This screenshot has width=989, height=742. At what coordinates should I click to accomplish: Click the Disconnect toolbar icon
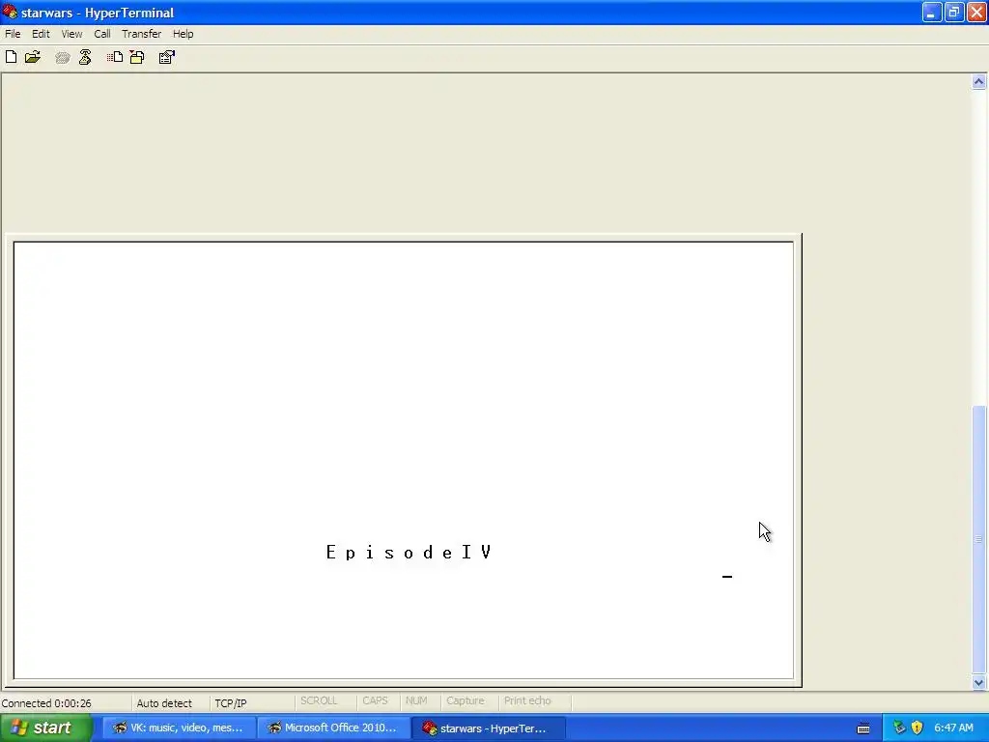85,57
